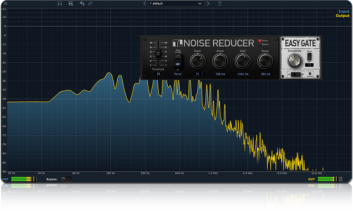Open the default preset dropdown
The width and height of the screenshot is (353, 211).
176,4
